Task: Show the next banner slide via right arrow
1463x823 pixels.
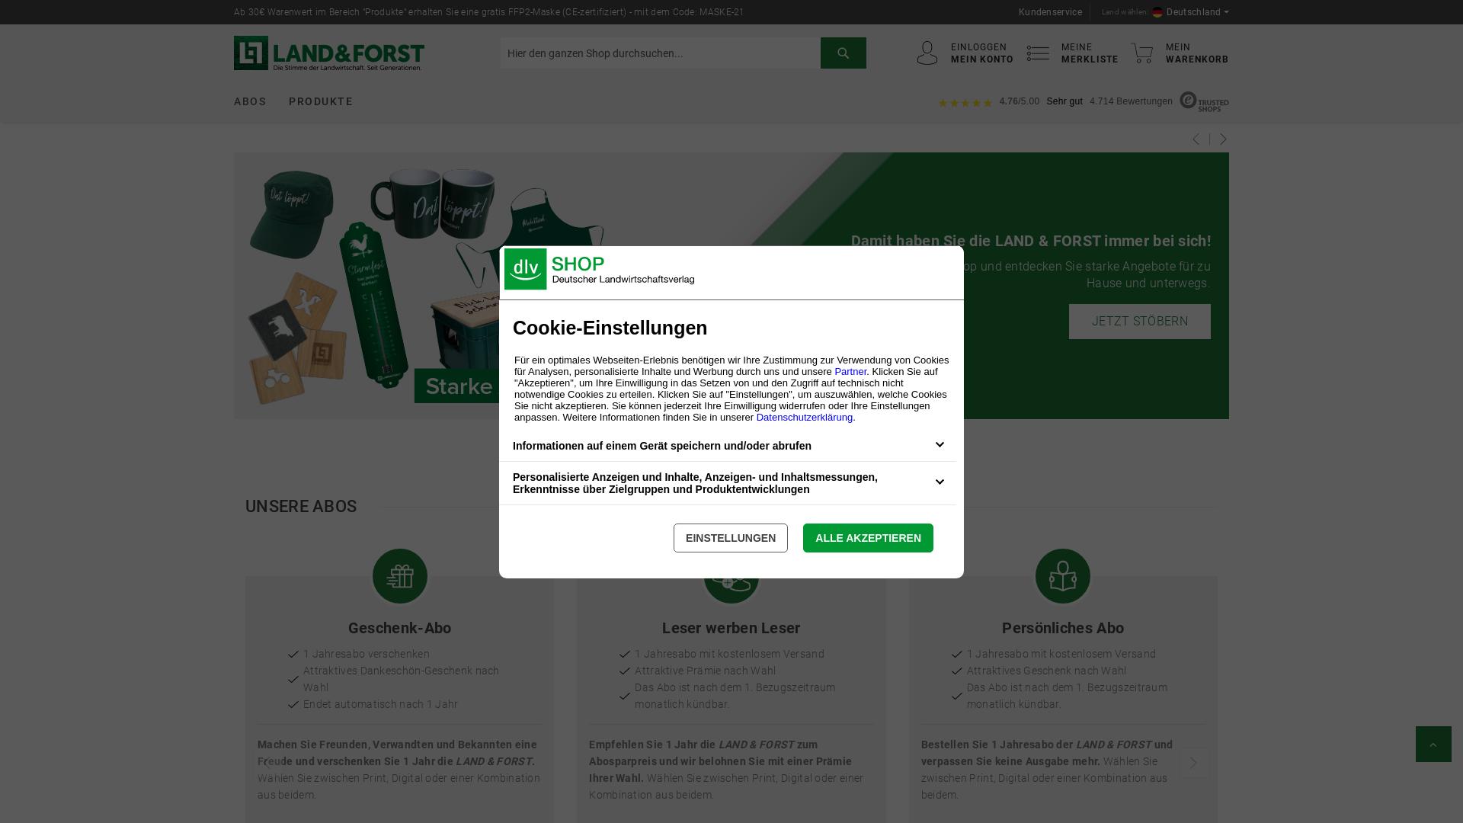Action: (1222, 139)
